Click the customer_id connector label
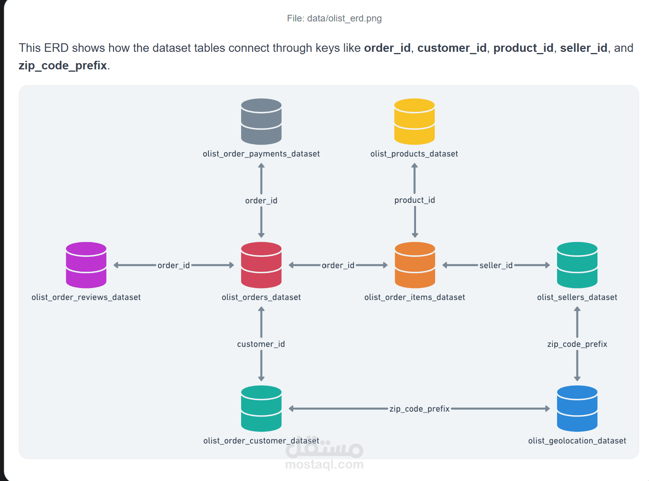649x481 pixels. tap(261, 344)
